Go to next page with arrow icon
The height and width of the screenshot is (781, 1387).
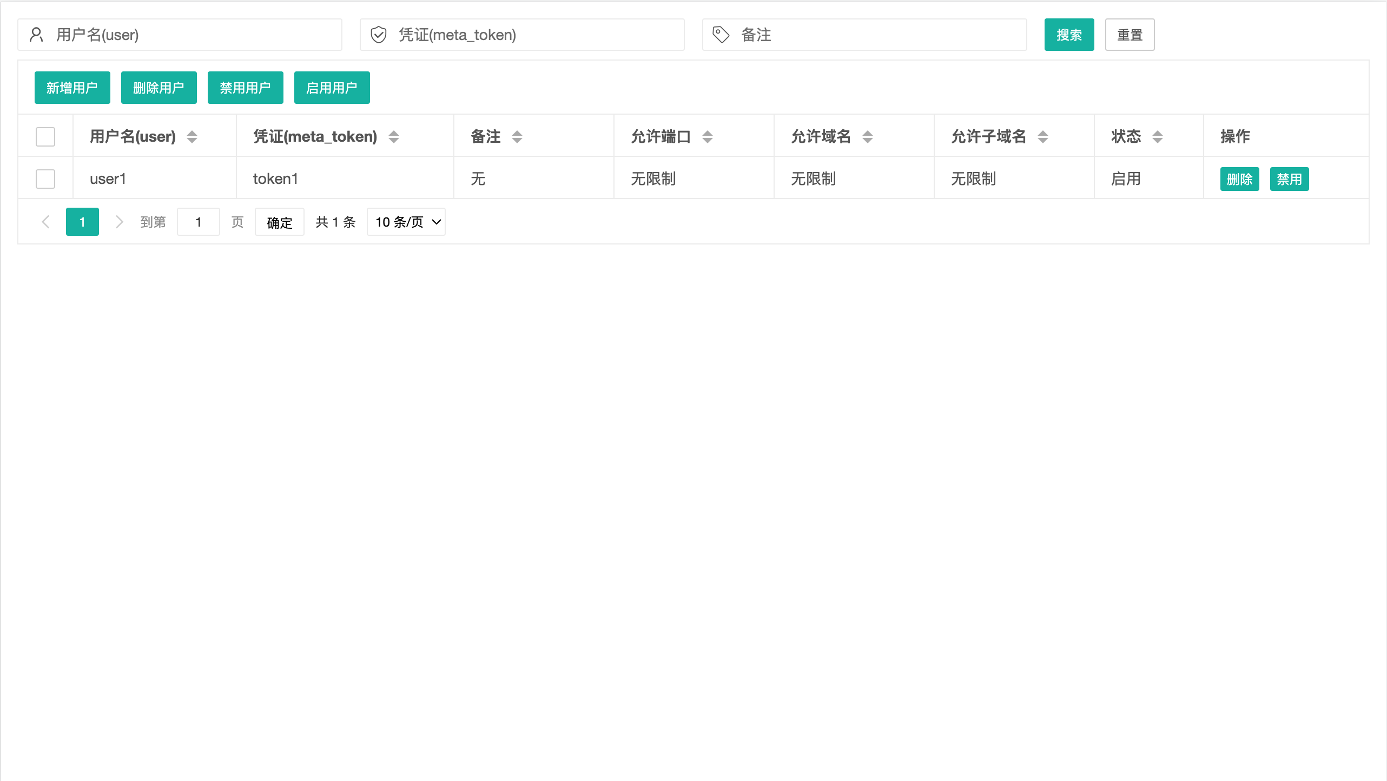(x=119, y=222)
